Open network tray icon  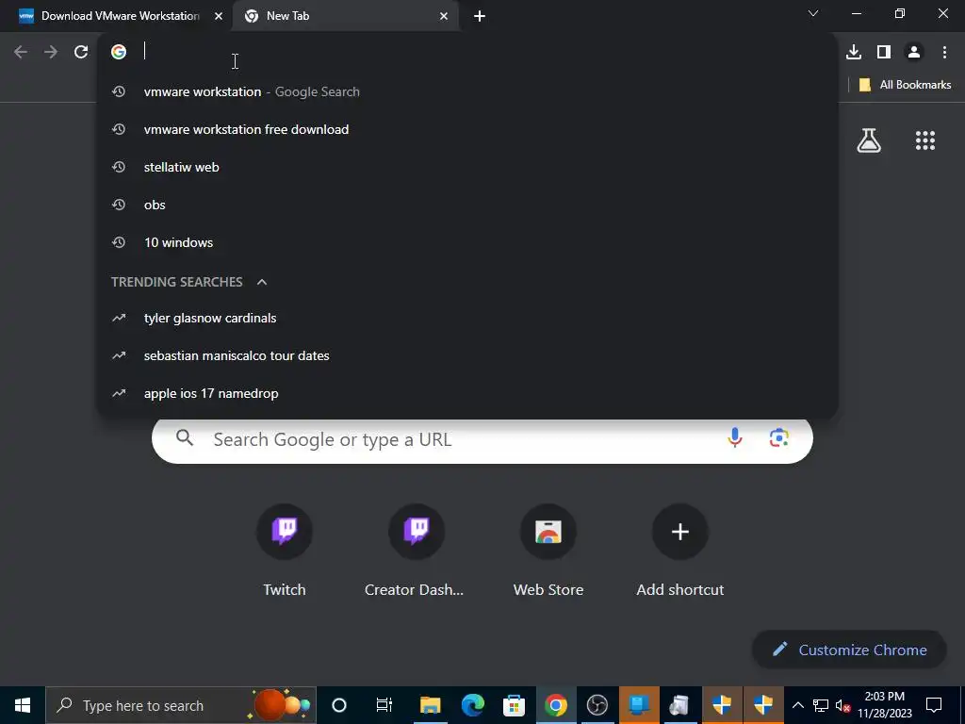click(821, 705)
